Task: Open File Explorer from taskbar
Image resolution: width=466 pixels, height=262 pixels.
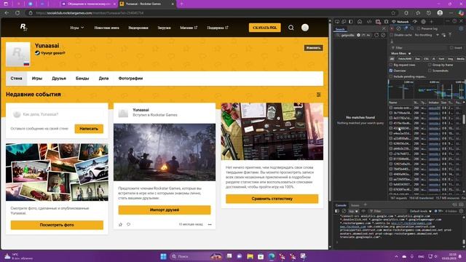Action: (x=250, y=256)
